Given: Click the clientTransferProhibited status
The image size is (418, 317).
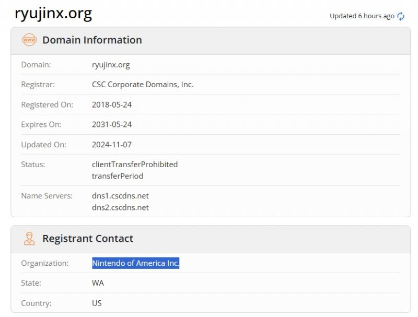Looking at the screenshot, I should 135,164.
